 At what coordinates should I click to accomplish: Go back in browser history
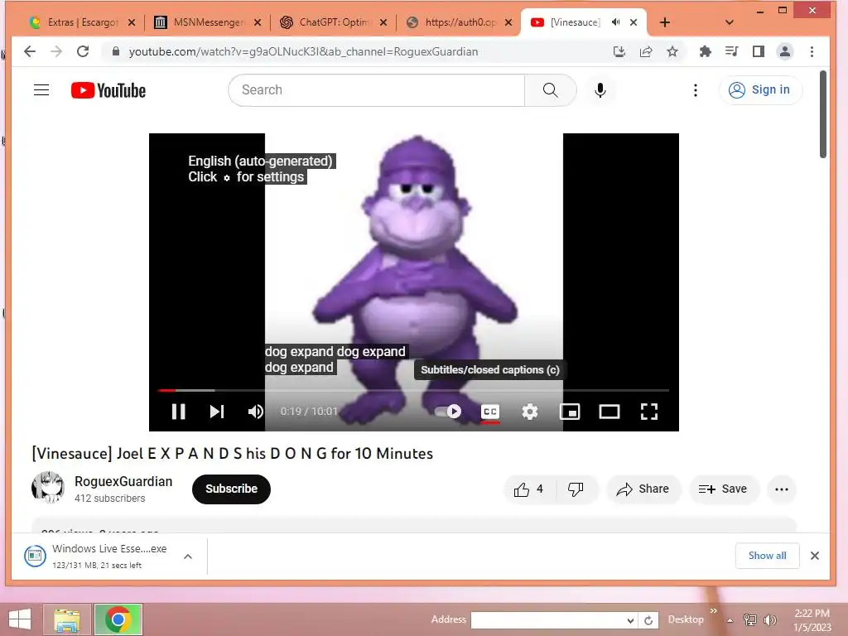pyautogui.click(x=30, y=51)
